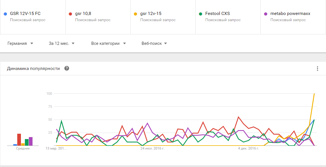Screen dimensions: 326x167
Task: Click the Динамика популярности heading
Action: pos(33,69)
